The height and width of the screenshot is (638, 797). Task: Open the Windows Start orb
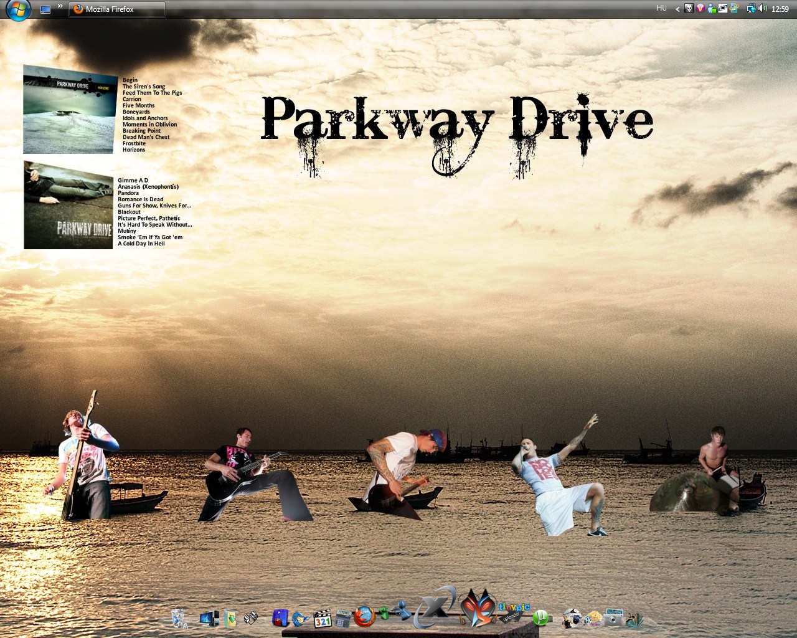[x=17, y=9]
